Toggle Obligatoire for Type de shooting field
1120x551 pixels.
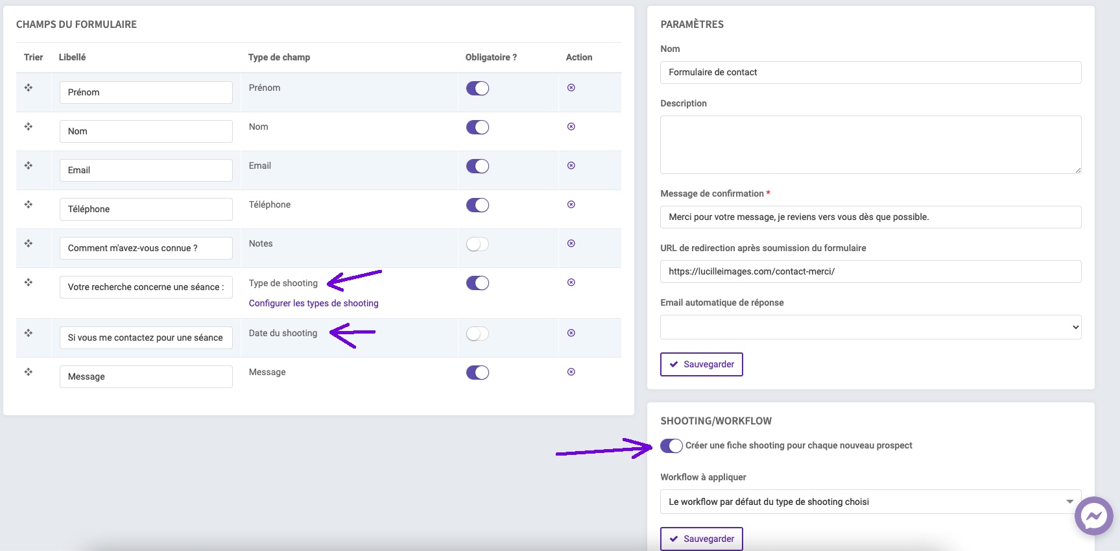(x=477, y=283)
